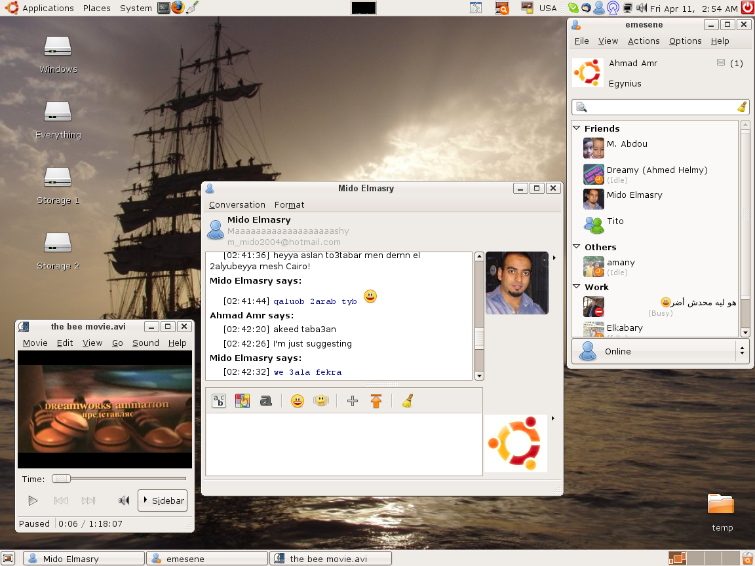The height and width of the screenshot is (566, 755).
Task: Play the paused bee movie
Action: pyautogui.click(x=33, y=501)
